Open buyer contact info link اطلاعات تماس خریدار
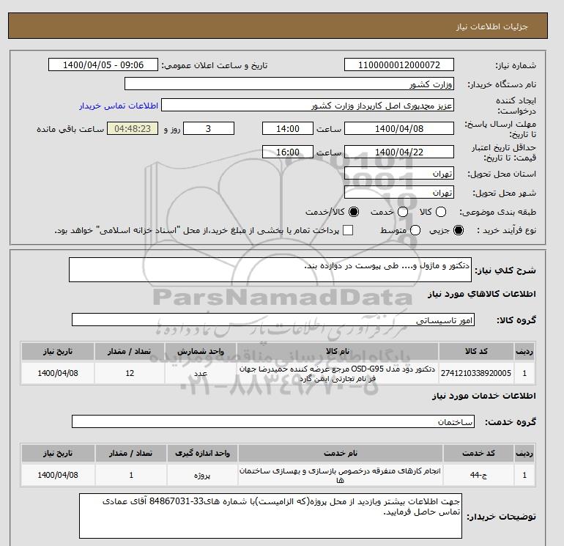Image resolution: width=564 pixels, height=546 pixels. tap(119, 106)
